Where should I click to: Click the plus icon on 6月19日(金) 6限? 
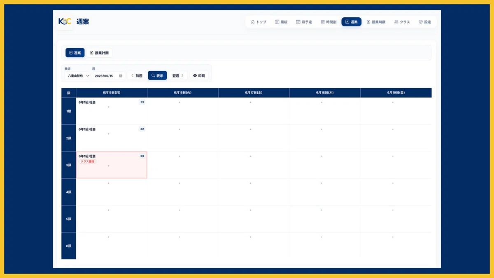(393, 237)
